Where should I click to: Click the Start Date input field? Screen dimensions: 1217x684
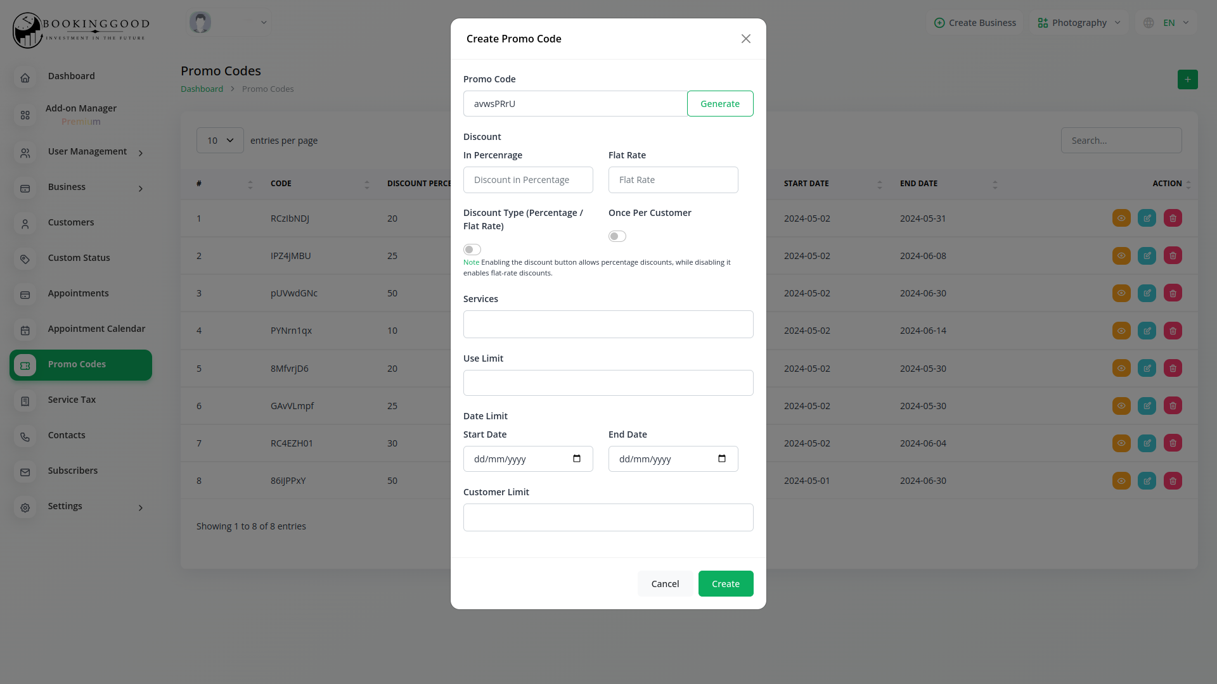tap(527, 459)
